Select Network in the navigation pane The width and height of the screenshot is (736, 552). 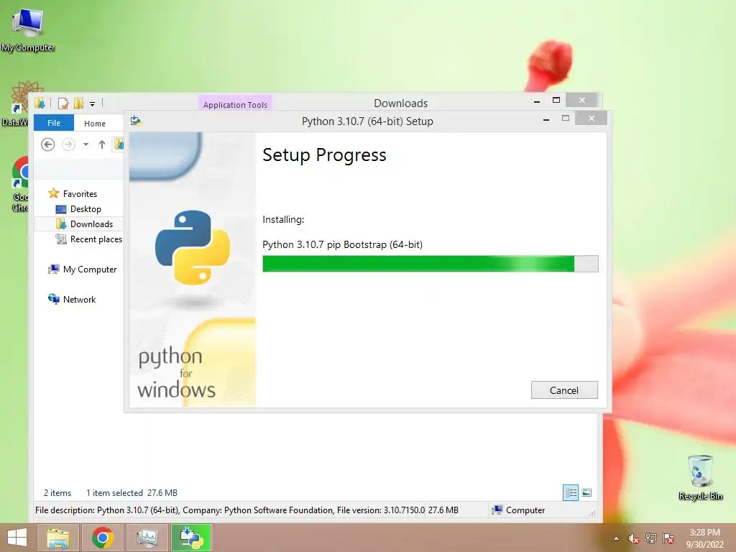(79, 300)
